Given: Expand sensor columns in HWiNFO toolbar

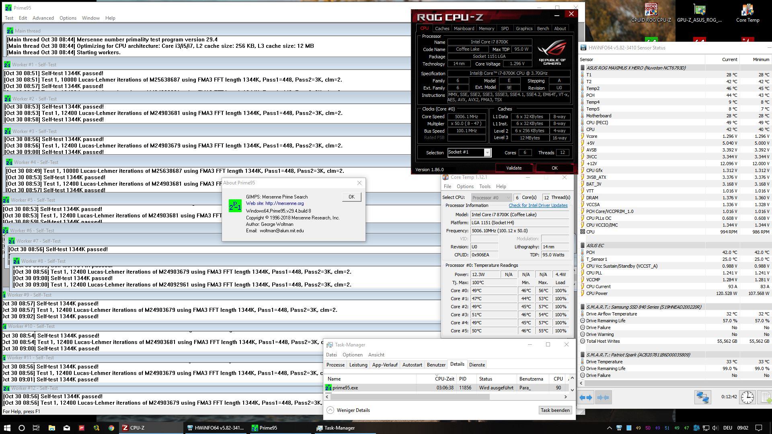Looking at the screenshot, I should (586, 397).
